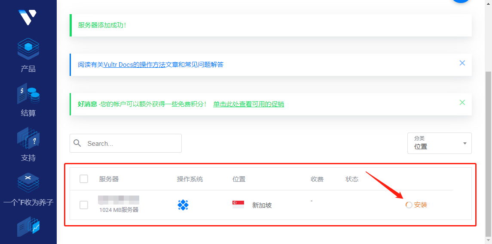Close the green 好消息 promotion banner
Image resolution: width=492 pixels, height=244 pixels.
pos(462,102)
